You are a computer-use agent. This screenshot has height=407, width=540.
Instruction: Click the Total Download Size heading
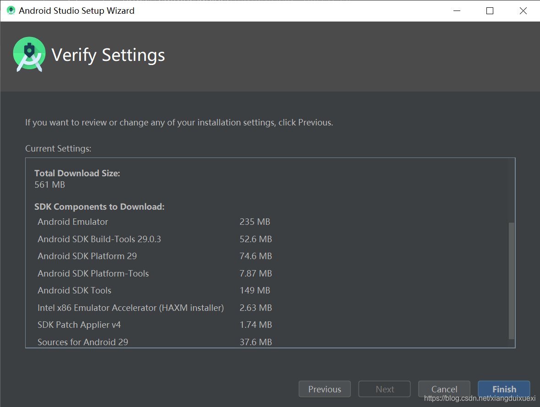tap(77, 173)
